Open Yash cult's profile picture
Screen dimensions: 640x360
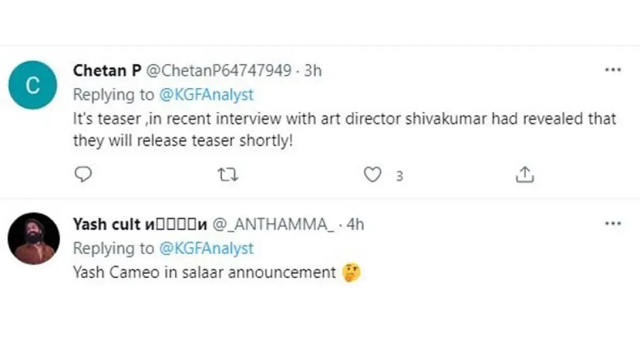[x=33, y=238]
